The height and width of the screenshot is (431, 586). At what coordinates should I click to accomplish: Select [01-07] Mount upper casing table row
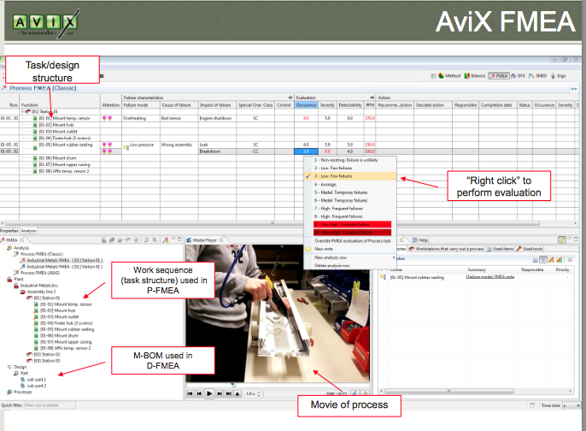pyautogui.click(x=62, y=164)
